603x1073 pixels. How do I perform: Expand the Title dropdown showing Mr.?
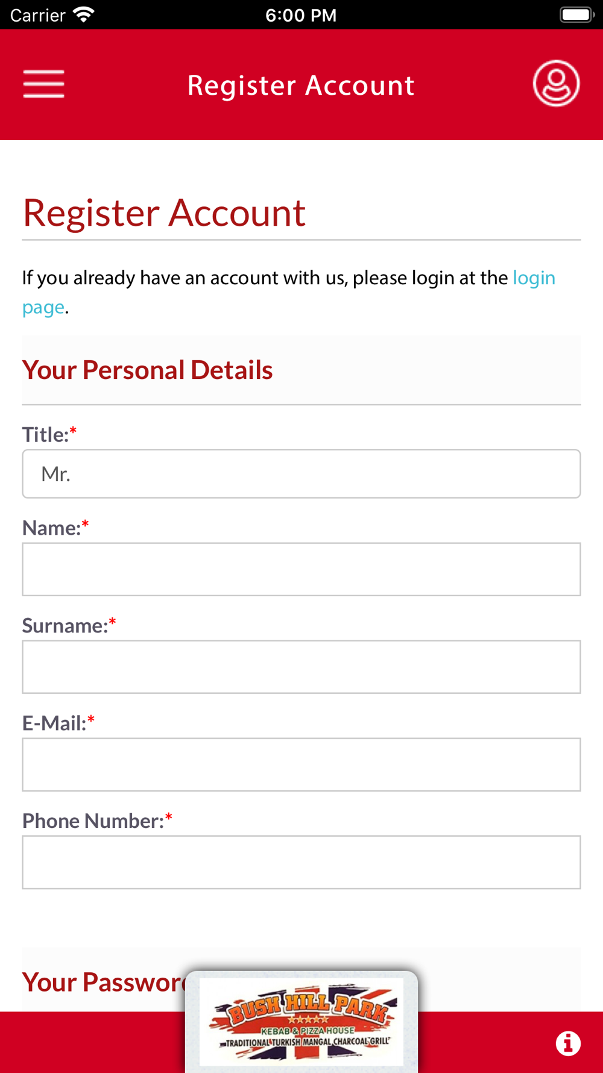301,474
